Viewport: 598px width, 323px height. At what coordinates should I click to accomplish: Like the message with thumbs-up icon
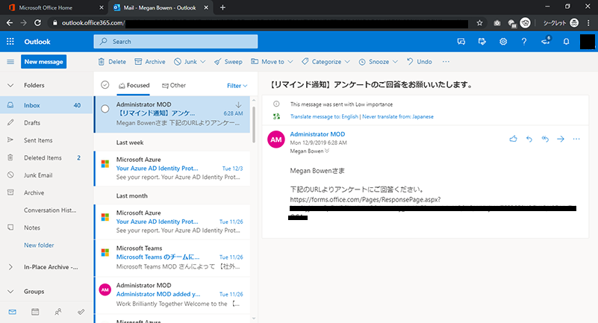[514, 139]
